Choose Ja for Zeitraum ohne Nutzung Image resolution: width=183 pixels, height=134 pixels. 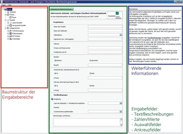[55, 86]
